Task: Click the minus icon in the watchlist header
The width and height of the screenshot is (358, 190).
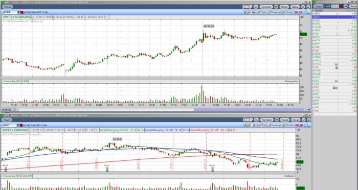Action: (x=346, y=7)
